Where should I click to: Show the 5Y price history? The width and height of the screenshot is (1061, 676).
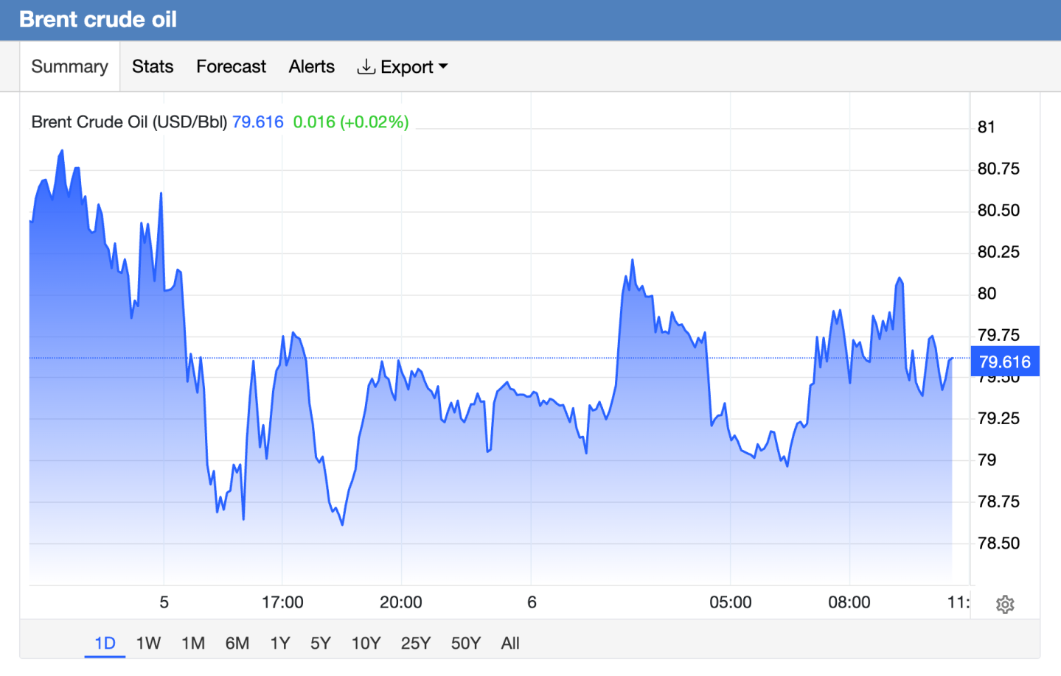point(321,643)
